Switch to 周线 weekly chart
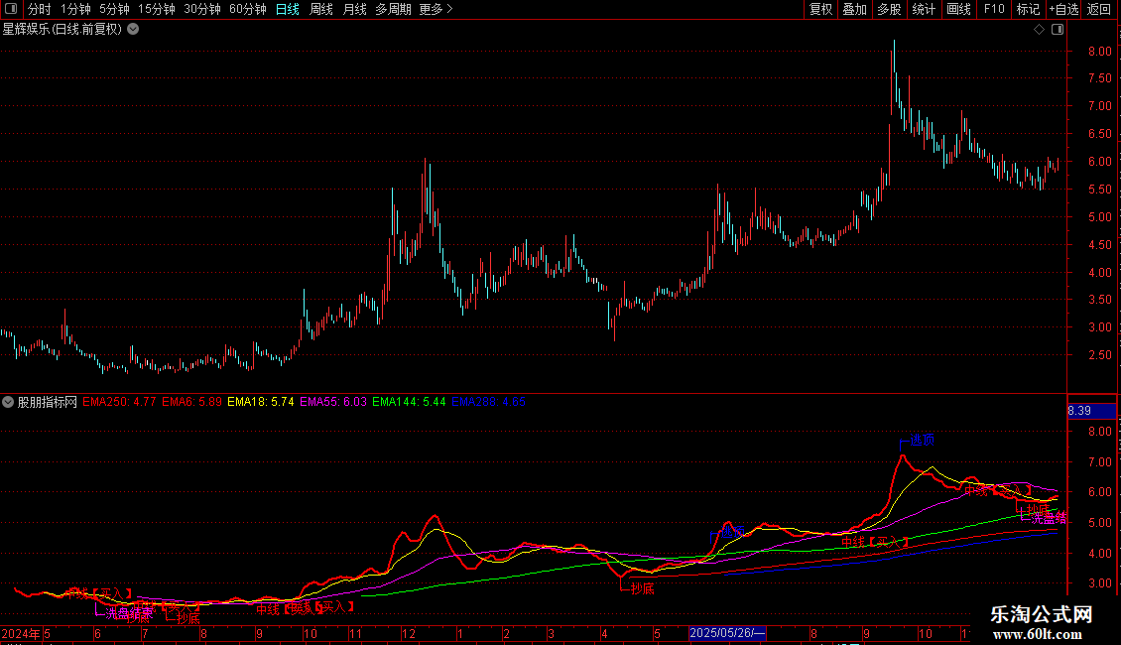Screen dimensions: 1121x645 (x=321, y=9)
